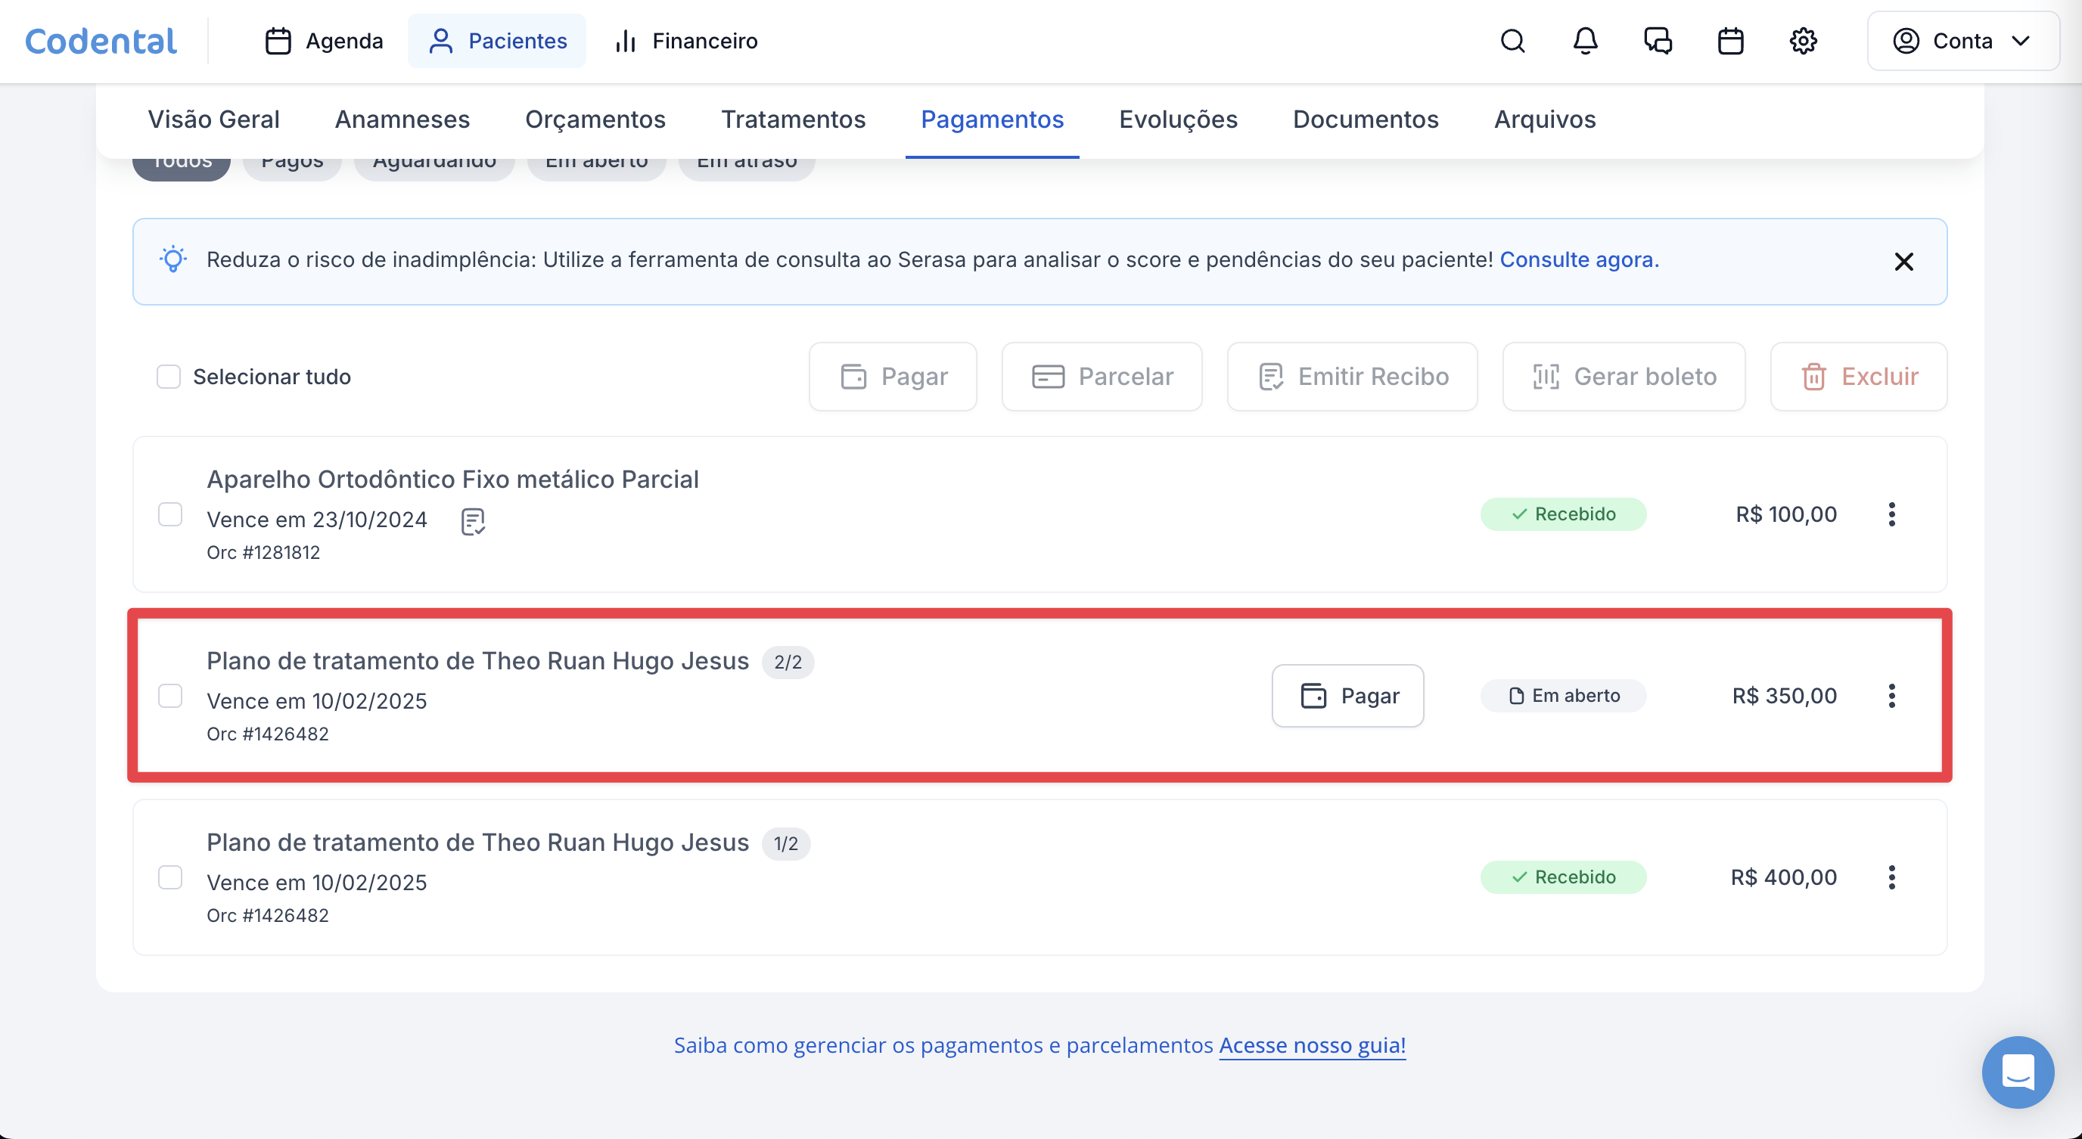
Task: Check the Selecionar tudo checkbox
Action: pyautogui.click(x=168, y=377)
